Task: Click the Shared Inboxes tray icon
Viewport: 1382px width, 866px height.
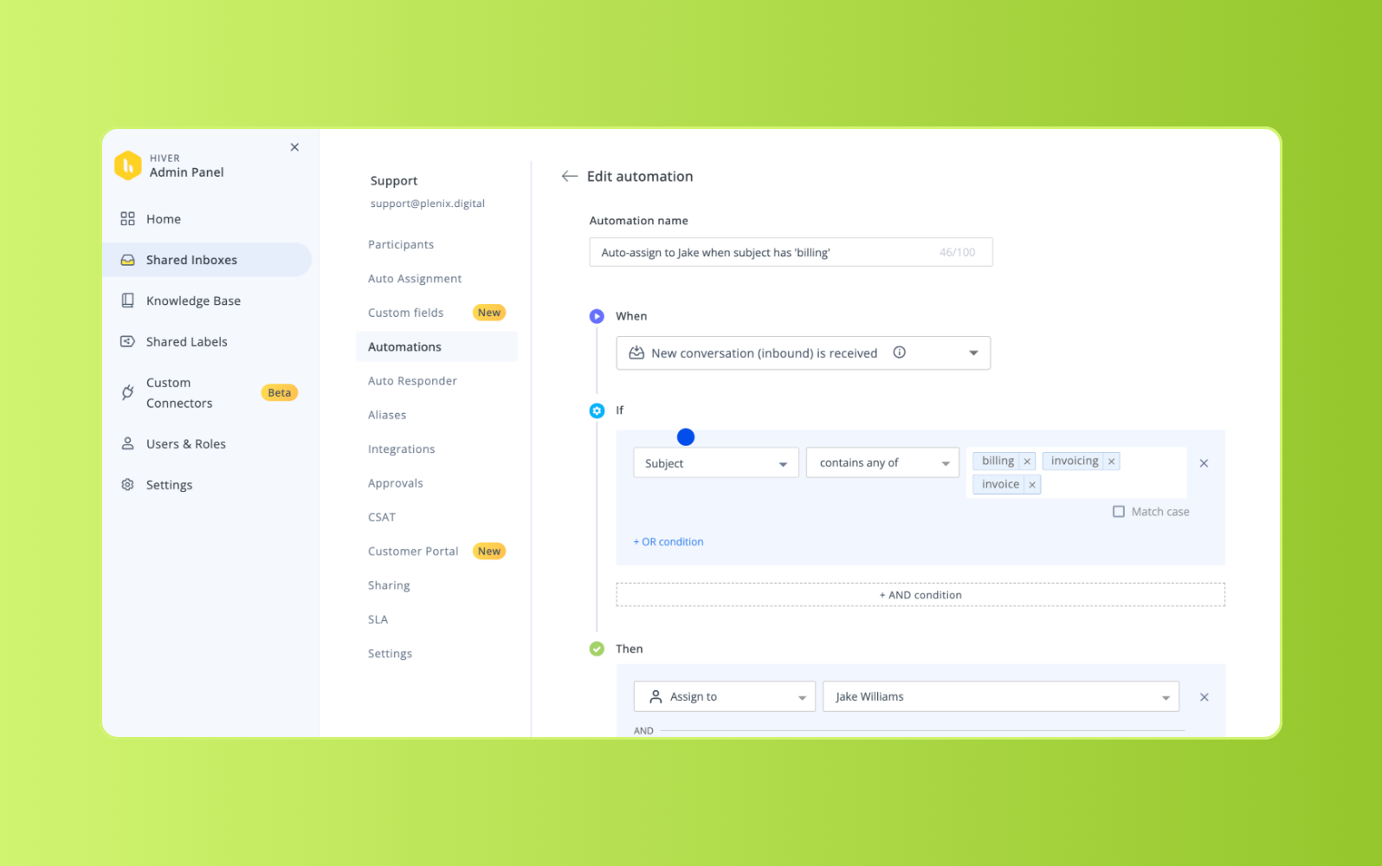Action: pyautogui.click(x=127, y=260)
